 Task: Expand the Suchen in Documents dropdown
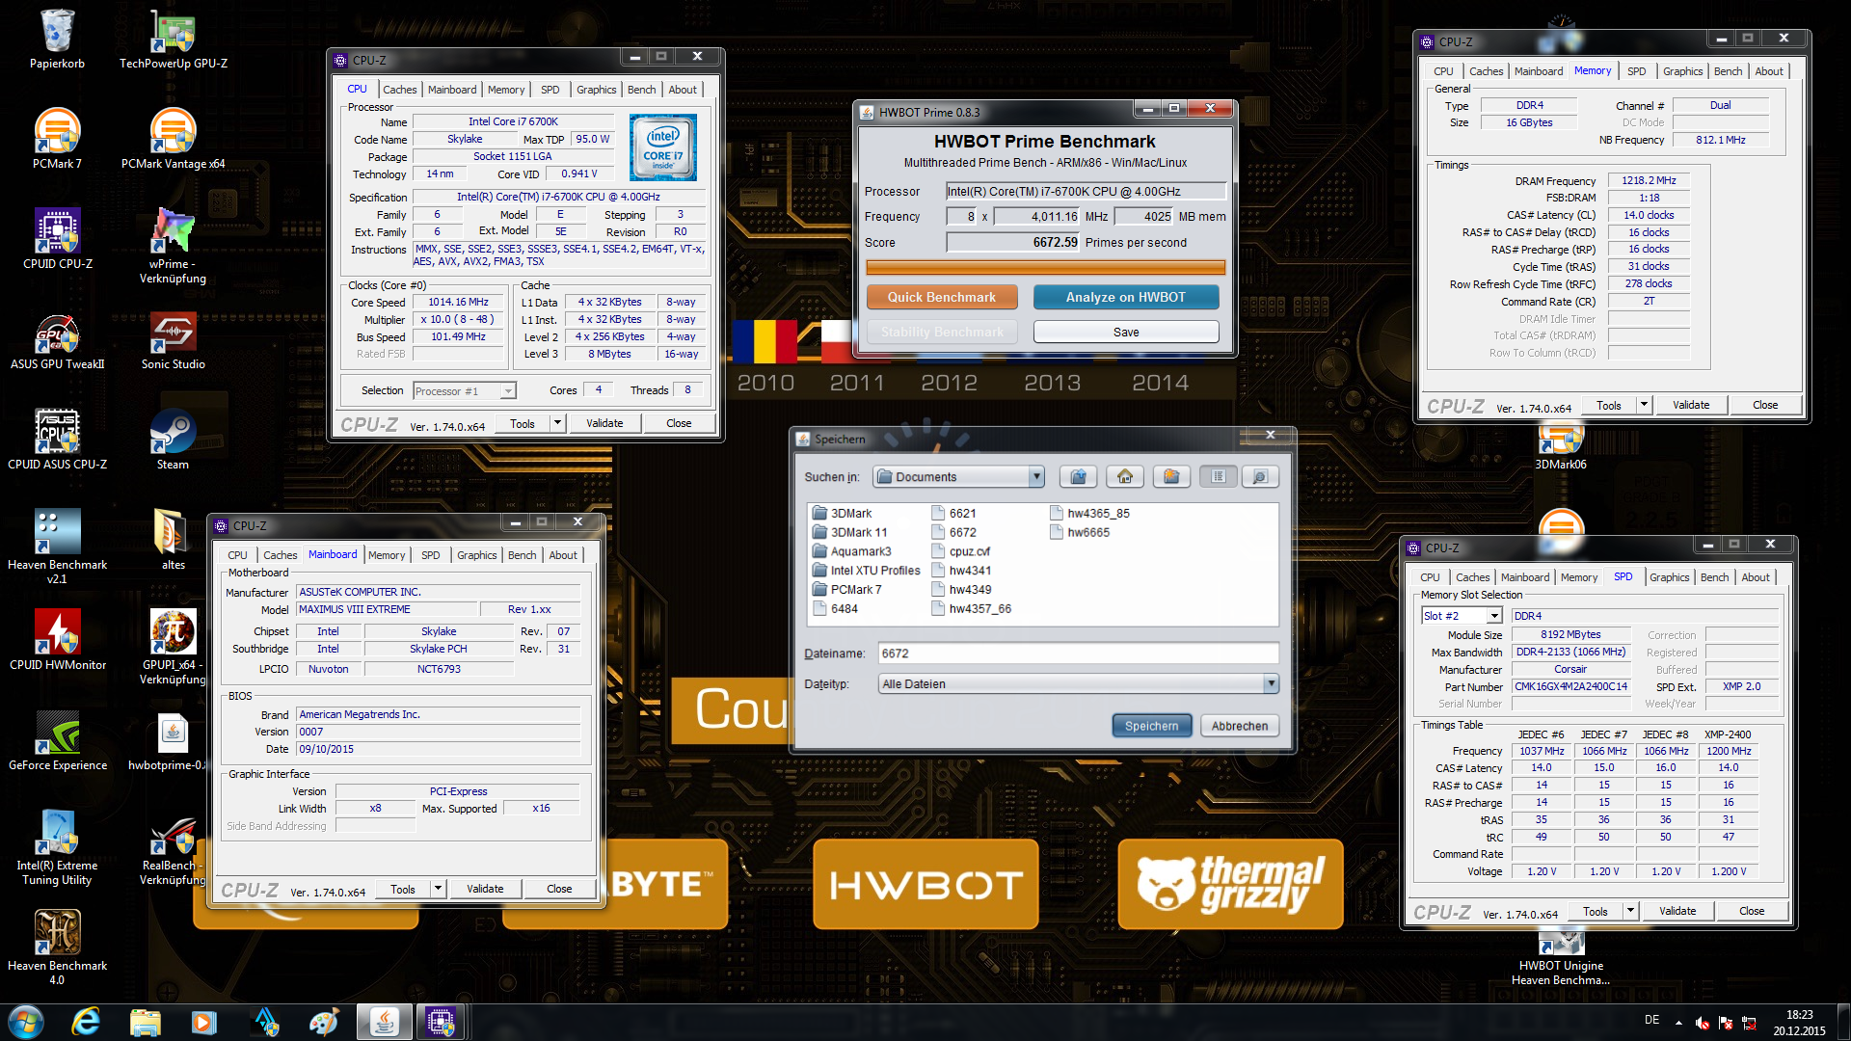click(1036, 476)
